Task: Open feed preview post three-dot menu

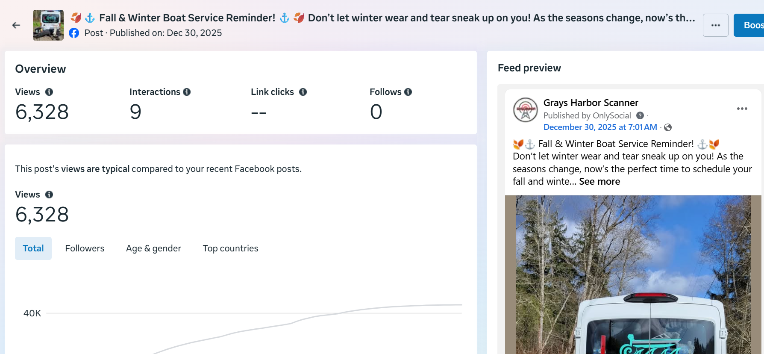Action: tap(742, 109)
